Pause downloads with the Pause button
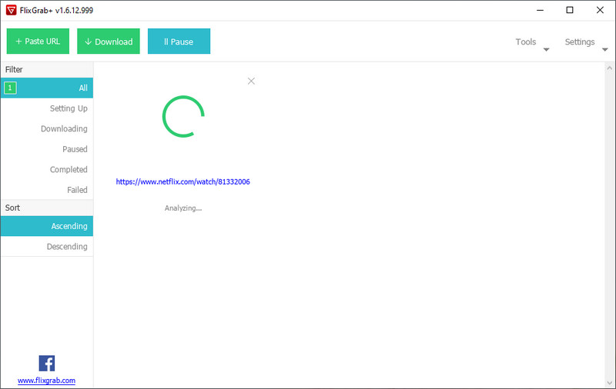 click(x=179, y=42)
